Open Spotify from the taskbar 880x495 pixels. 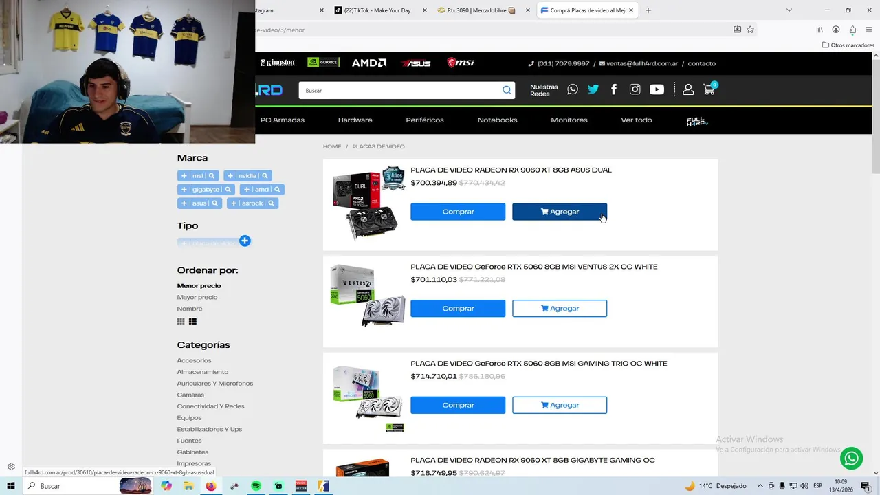coord(256,486)
